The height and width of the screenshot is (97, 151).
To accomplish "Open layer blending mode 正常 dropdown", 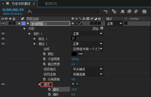I will click(x=114, y=24).
